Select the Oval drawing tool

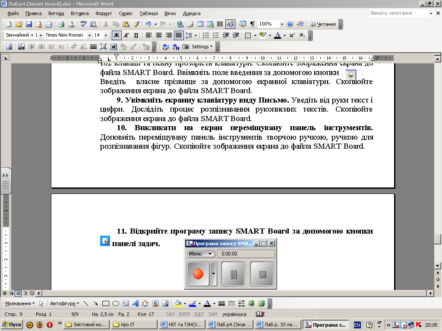tap(116, 303)
